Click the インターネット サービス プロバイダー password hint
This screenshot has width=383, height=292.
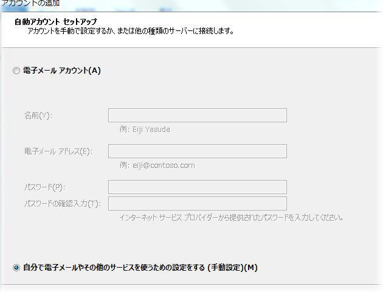tap(232, 217)
